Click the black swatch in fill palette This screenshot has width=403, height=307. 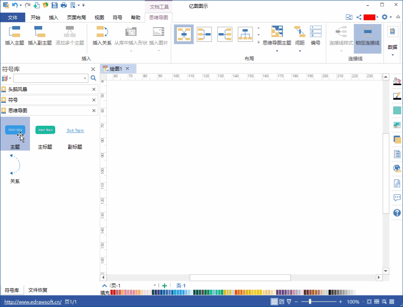coord(330,292)
